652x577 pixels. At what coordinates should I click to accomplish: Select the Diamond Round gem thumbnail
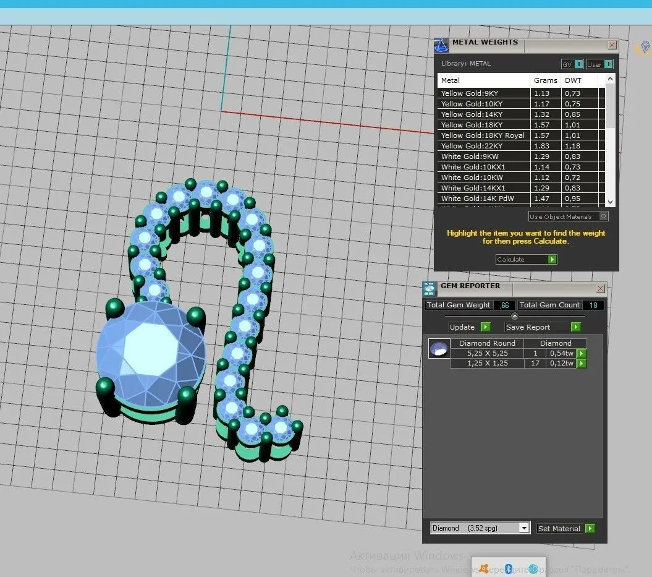click(x=439, y=349)
